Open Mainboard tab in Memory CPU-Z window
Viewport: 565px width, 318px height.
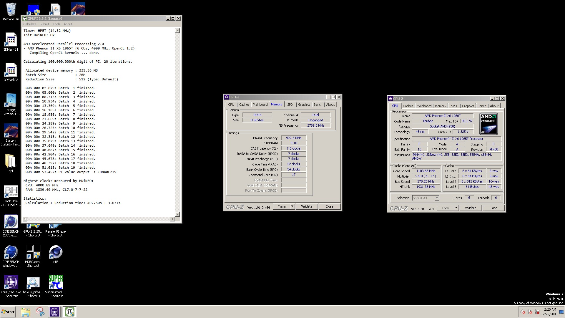[260, 105]
